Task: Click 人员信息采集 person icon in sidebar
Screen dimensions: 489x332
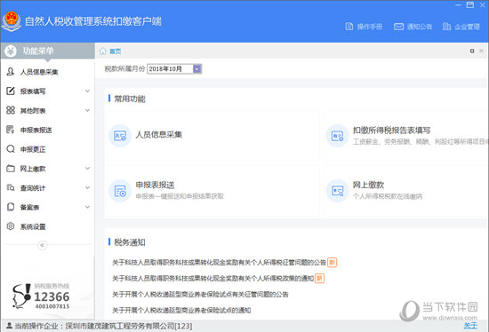Action: (x=11, y=72)
